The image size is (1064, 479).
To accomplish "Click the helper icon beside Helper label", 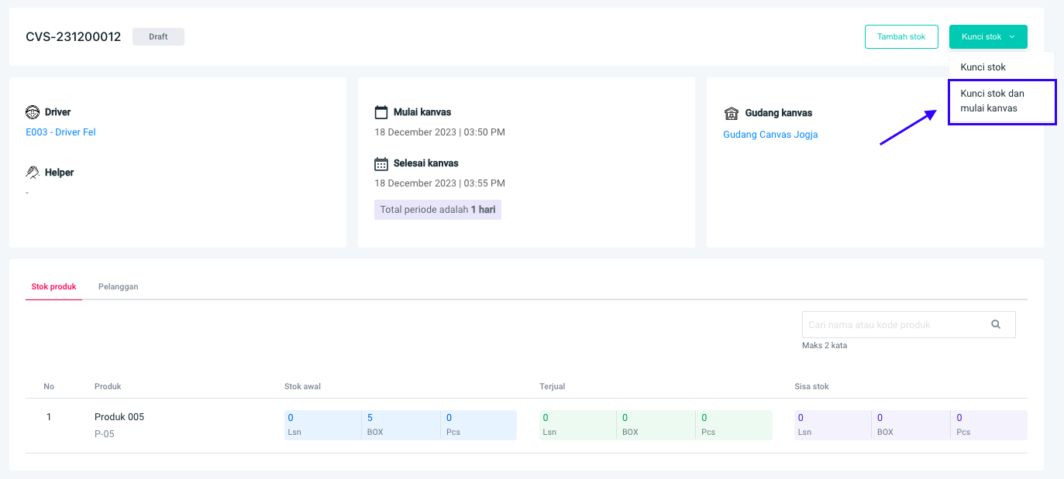I will pyautogui.click(x=33, y=172).
